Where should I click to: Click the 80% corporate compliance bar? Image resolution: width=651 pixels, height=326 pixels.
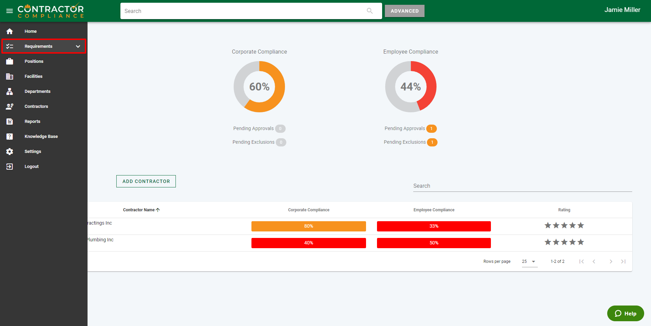click(x=309, y=226)
